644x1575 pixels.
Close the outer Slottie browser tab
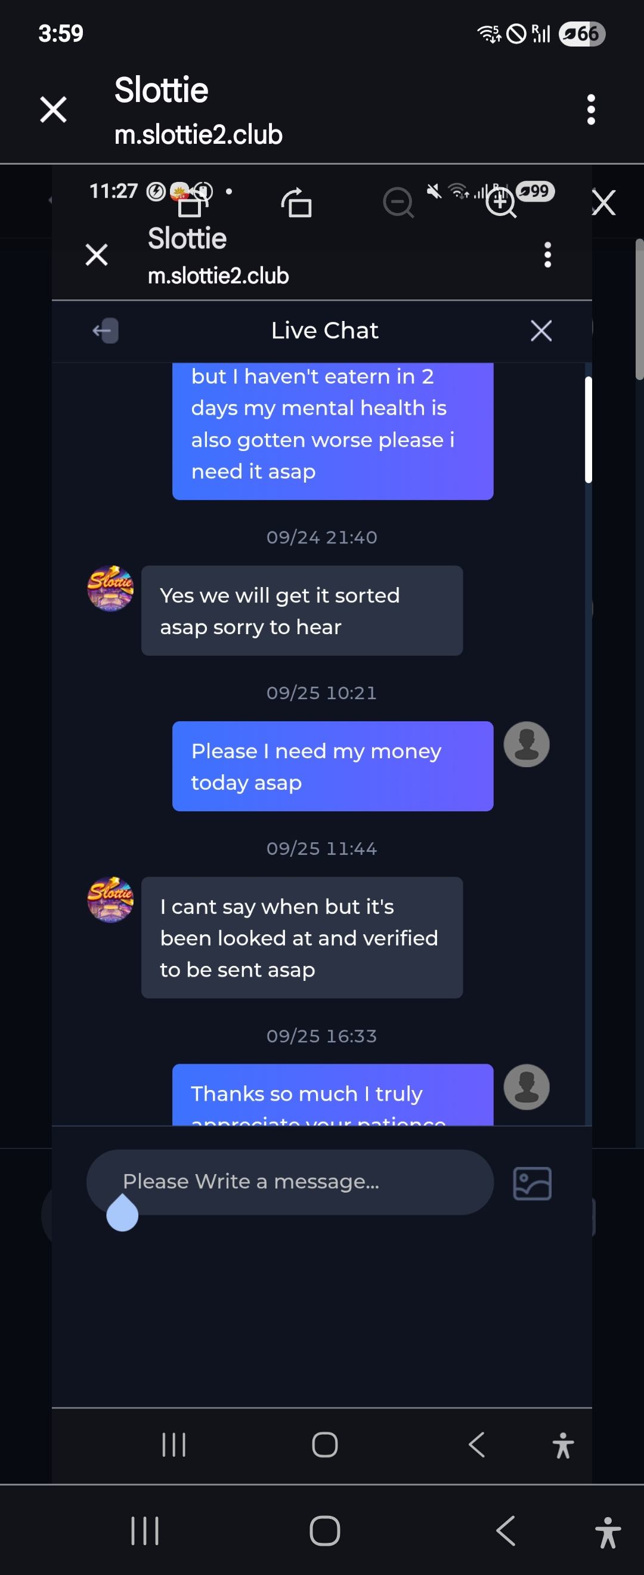coord(53,110)
